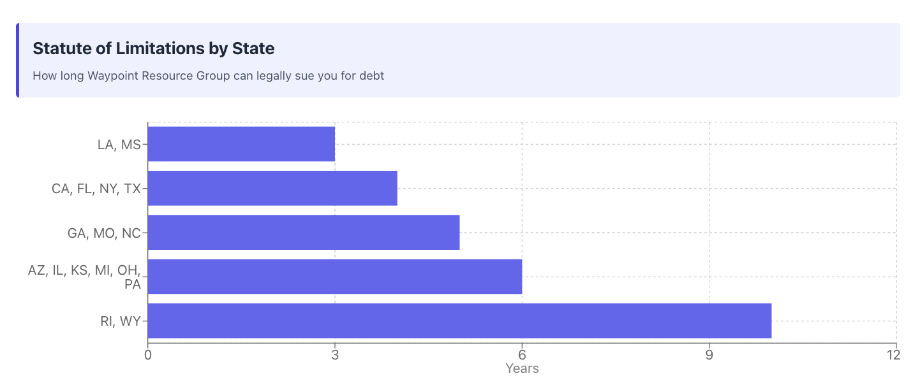Click the Statute of Limitations by State heading
The image size is (920, 385).
(154, 48)
